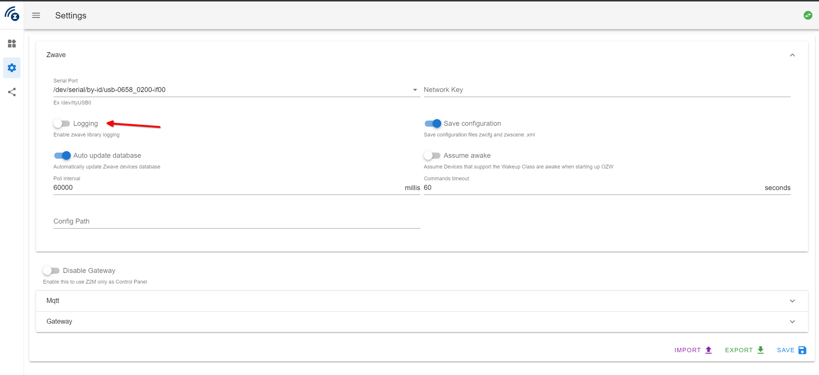This screenshot has height=375, width=819.
Task: Click the Export download arrow icon
Action: (760, 350)
